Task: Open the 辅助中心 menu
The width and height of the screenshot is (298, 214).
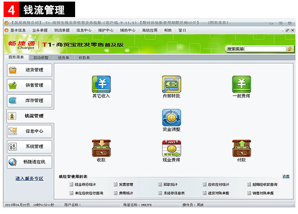Action: click(128, 31)
